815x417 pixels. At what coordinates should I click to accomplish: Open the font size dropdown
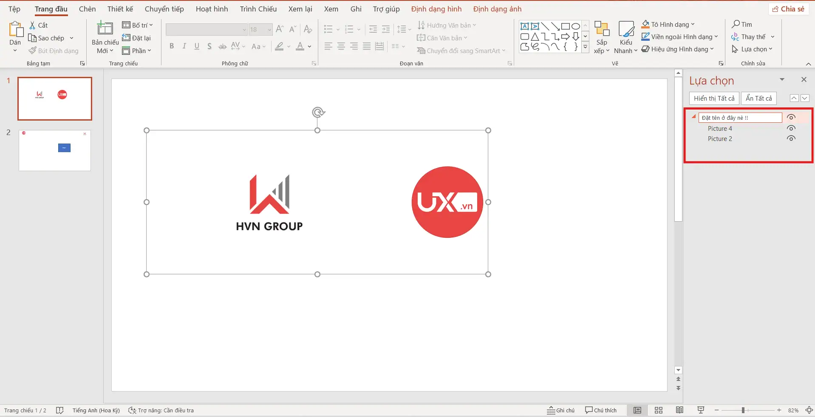(x=269, y=29)
